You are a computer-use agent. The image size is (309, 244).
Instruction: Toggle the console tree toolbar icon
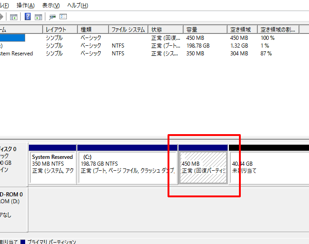(14, 17)
